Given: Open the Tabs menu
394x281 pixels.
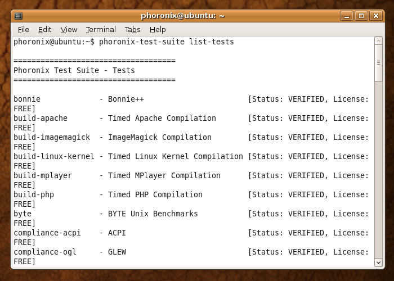Looking at the screenshot, I should coord(133,30).
